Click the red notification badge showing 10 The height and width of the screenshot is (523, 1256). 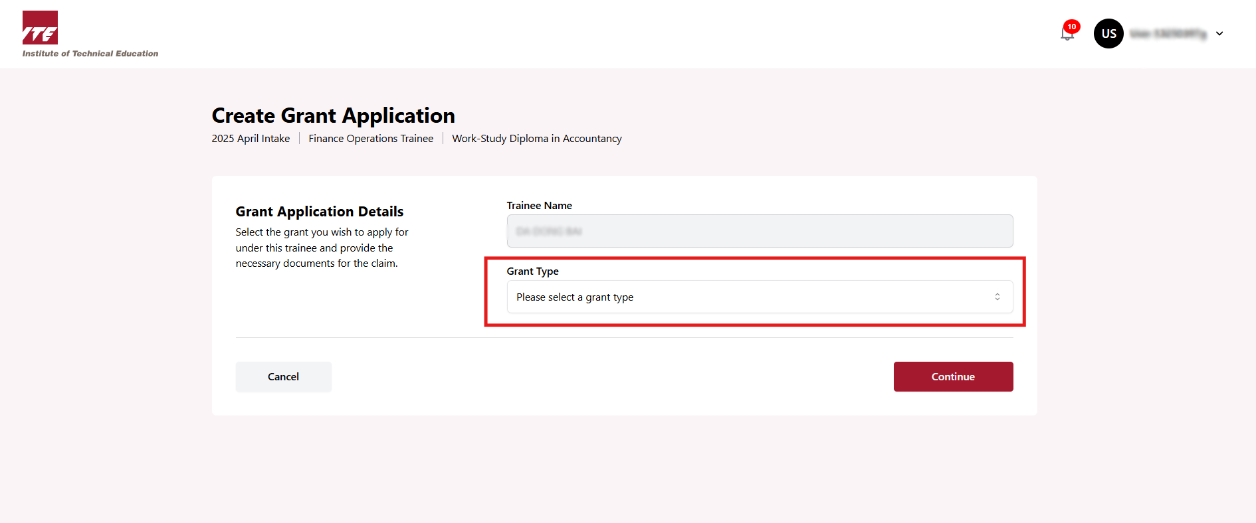(1071, 27)
